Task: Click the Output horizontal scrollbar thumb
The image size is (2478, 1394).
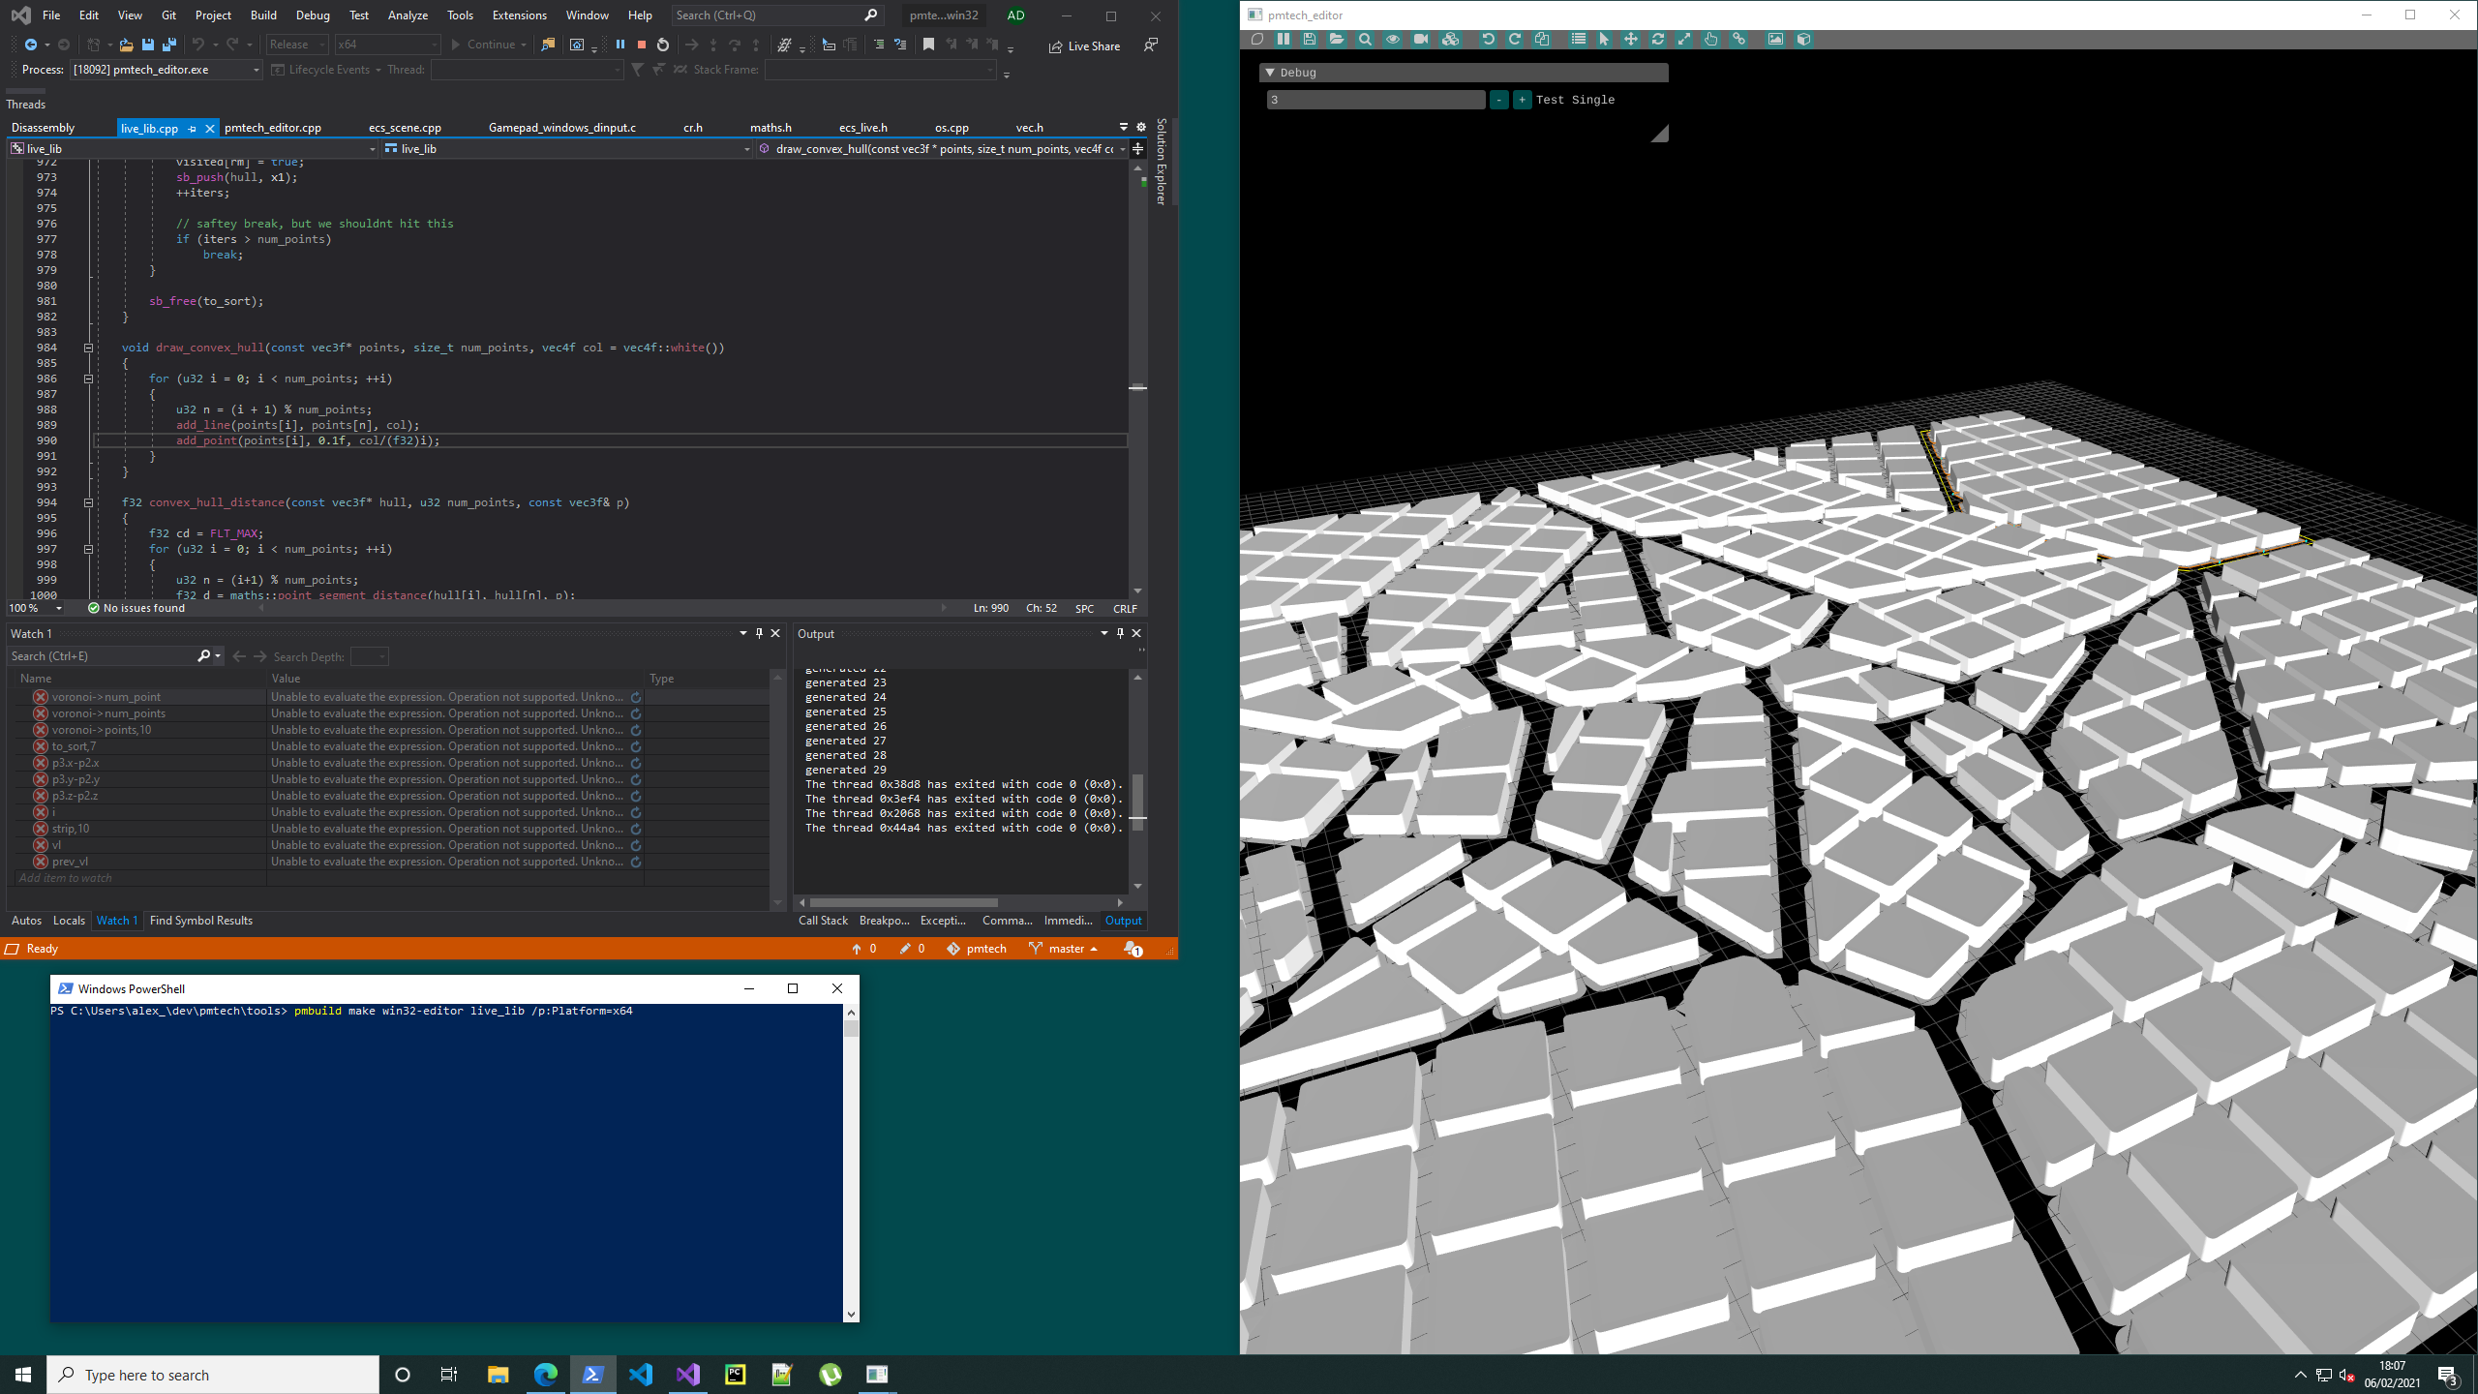Action: 904,902
